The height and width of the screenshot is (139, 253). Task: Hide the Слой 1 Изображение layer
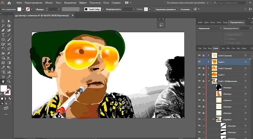click(199, 81)
